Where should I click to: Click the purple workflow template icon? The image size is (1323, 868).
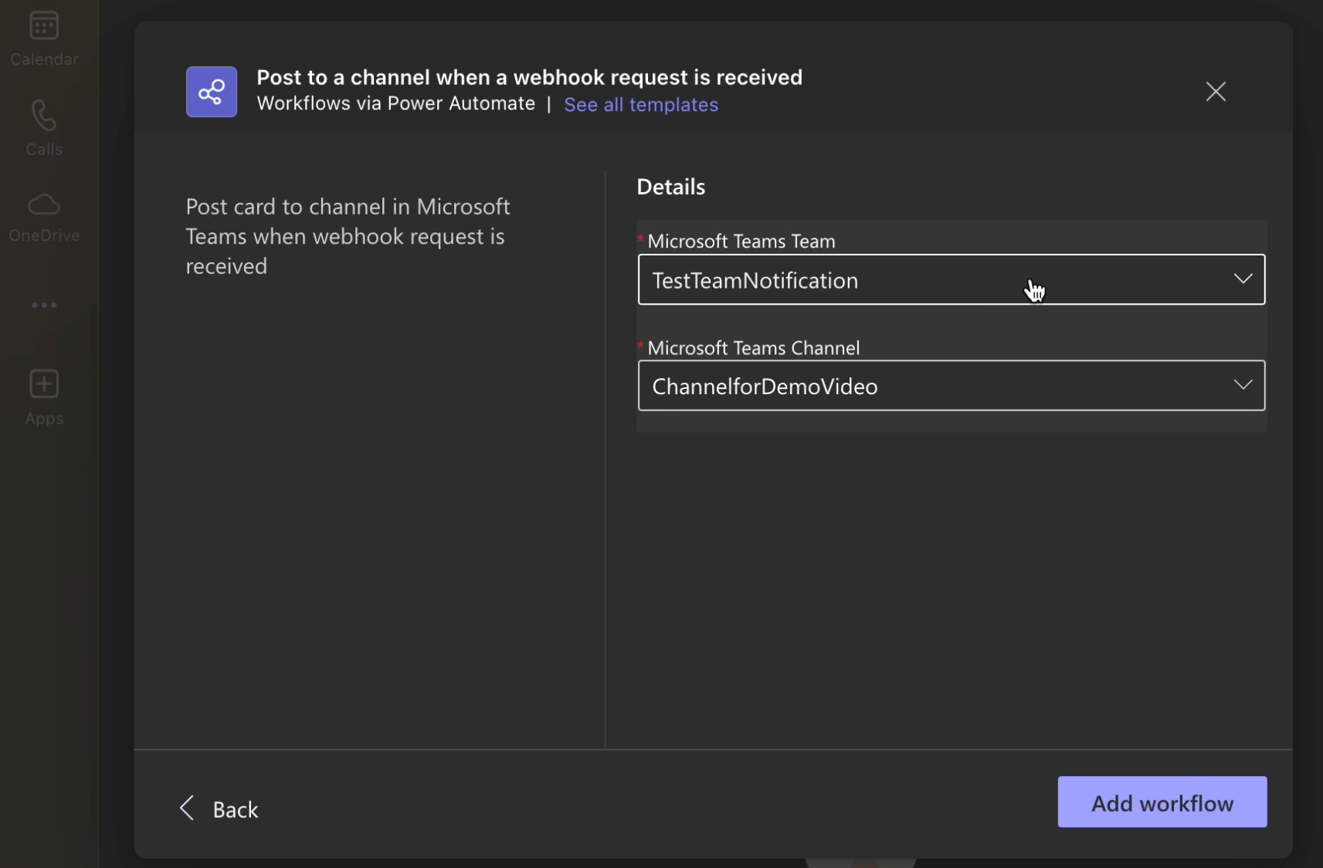pos(212,92)
